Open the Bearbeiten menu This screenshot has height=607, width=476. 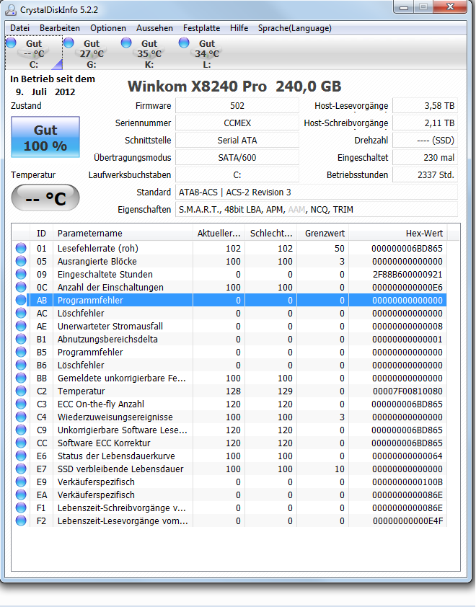60,28
